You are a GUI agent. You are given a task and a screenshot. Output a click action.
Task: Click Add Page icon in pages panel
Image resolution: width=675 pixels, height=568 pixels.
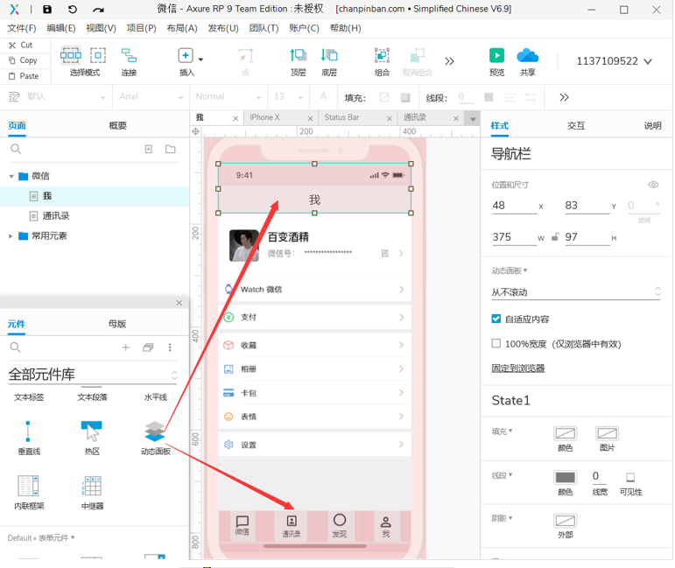(149, 150)
